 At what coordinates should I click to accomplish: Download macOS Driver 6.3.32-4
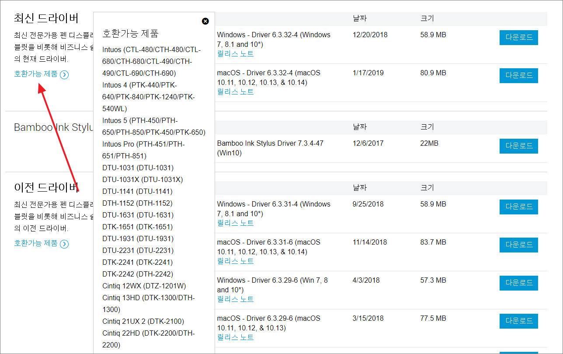519,76
